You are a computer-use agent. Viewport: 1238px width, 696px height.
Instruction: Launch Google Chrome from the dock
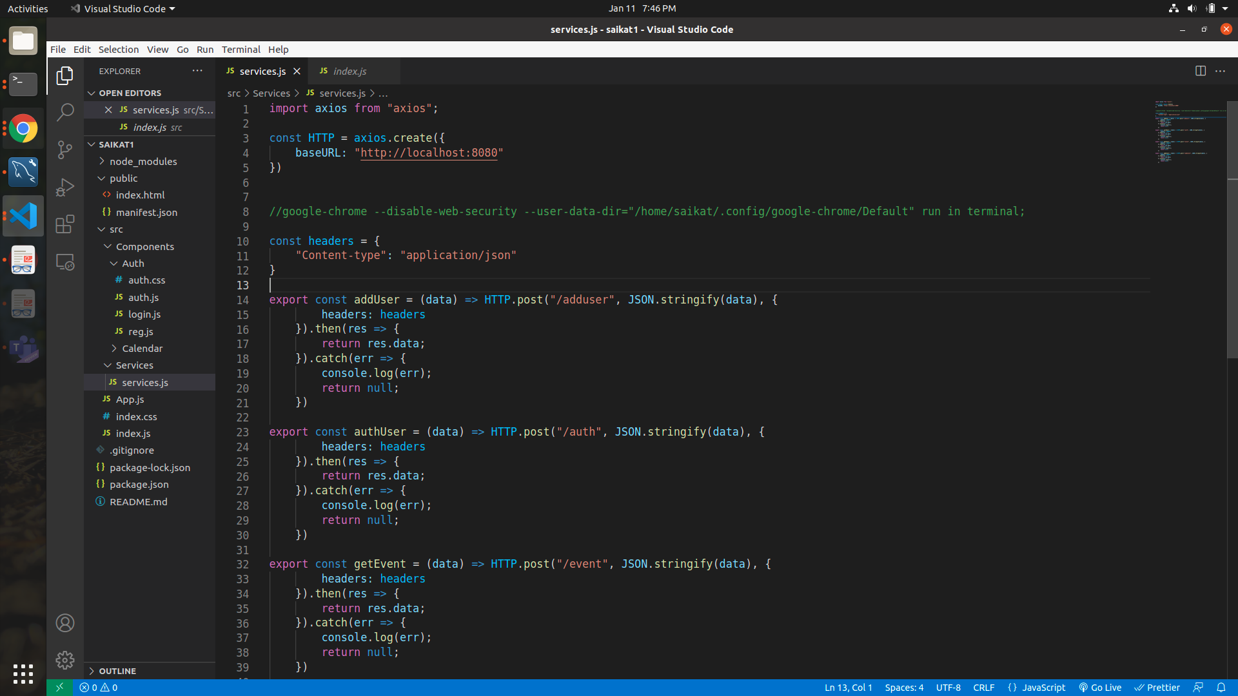coord(23,128)
